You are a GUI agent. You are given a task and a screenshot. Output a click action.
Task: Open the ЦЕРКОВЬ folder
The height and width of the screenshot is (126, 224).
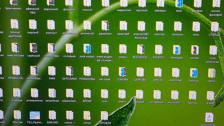[140, 72]
